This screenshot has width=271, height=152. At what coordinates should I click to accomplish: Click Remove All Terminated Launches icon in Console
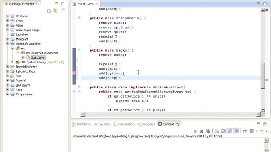[208, 131]
